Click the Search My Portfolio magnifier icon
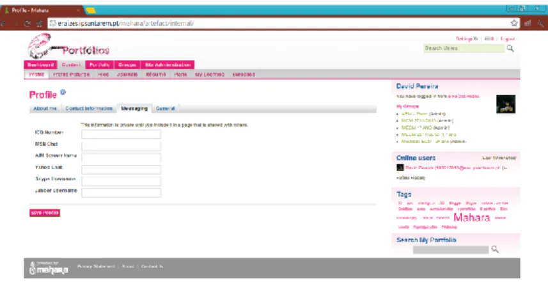This screenshot has width=548, height=282. 495,249
